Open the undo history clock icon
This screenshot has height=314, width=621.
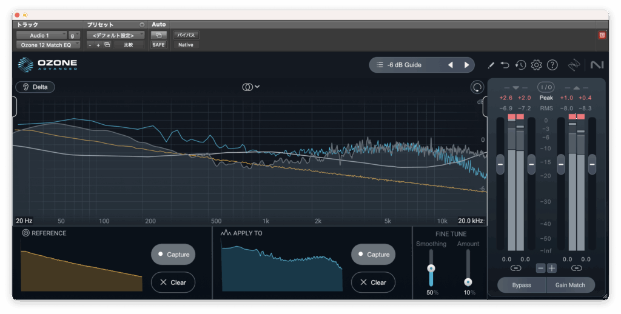pos(520,65)
